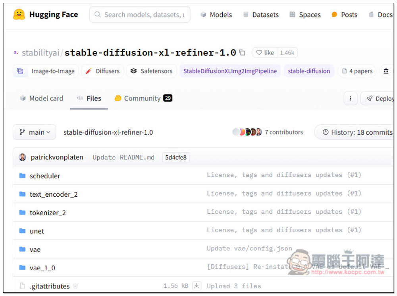Click the .gitattributes safe-scan shield icon

75,286
